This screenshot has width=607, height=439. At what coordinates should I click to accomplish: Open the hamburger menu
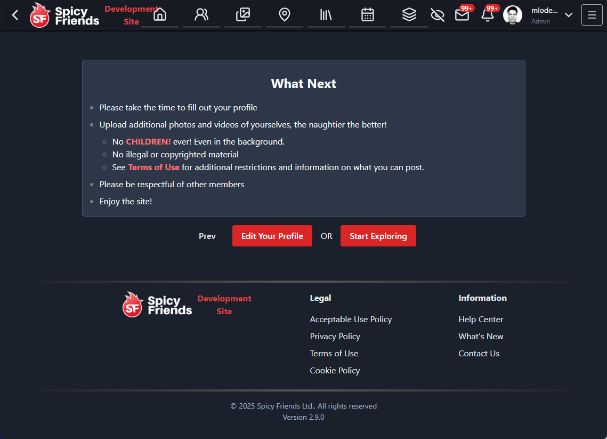(x=592, y=15)
